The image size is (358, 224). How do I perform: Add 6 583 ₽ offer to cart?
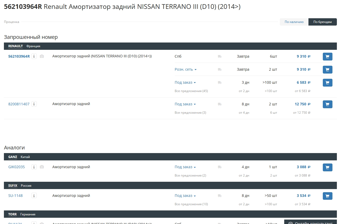point(327,83)
